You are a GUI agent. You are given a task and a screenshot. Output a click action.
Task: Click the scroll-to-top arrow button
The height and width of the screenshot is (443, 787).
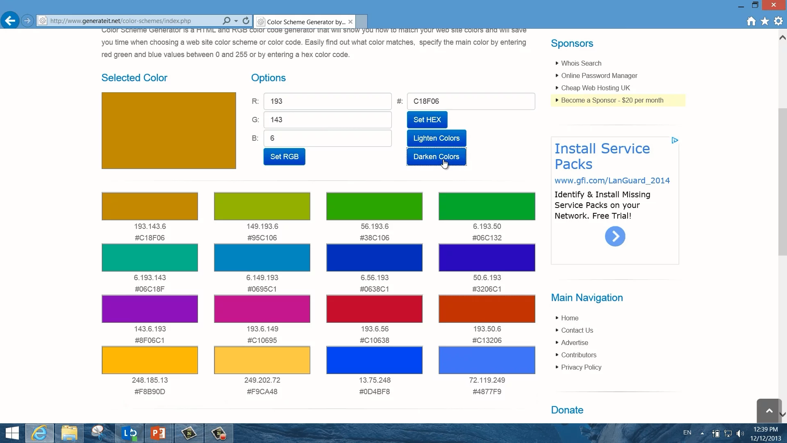pyautogui.click(x=769, y=410)
